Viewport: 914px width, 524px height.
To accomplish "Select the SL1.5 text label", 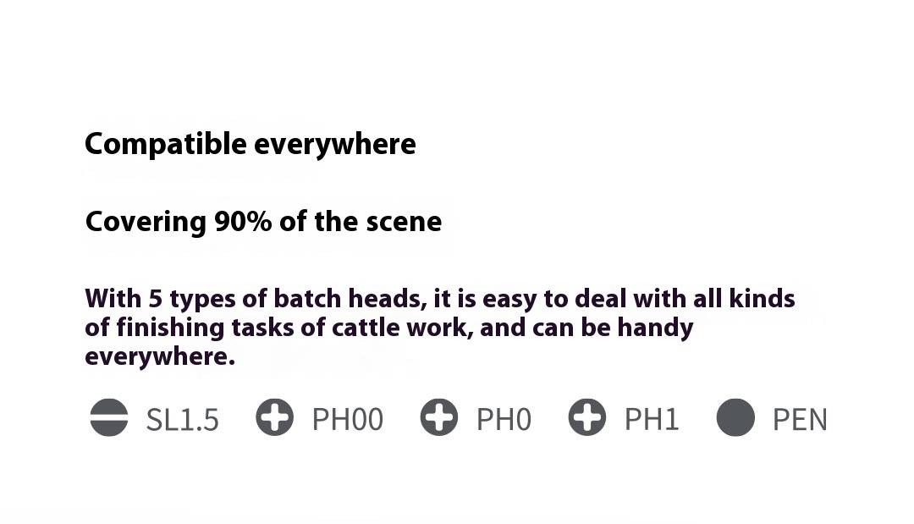I will 183,420.
